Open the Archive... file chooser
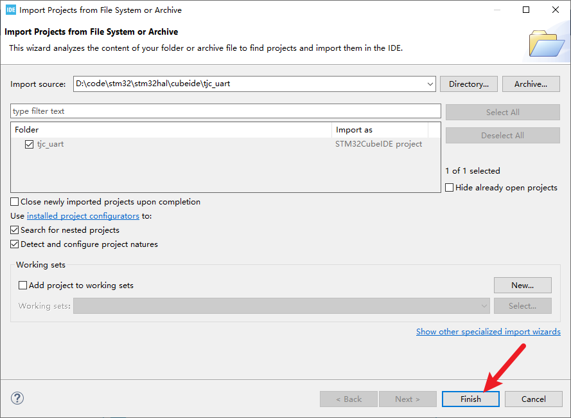The width and height of the screenshot is (571, 418). tap(530, 84)
